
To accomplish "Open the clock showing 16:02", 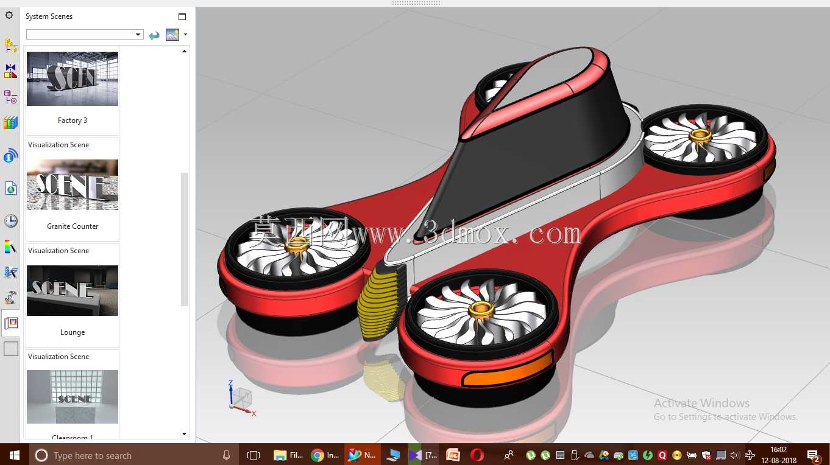I will click(778, 455).
